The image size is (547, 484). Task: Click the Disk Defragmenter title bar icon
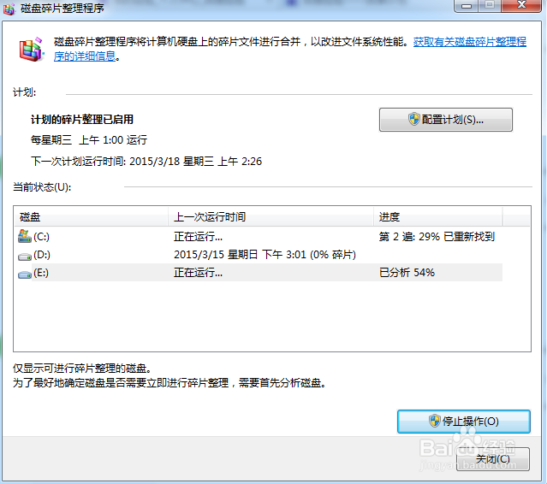(x=9, y=9)
